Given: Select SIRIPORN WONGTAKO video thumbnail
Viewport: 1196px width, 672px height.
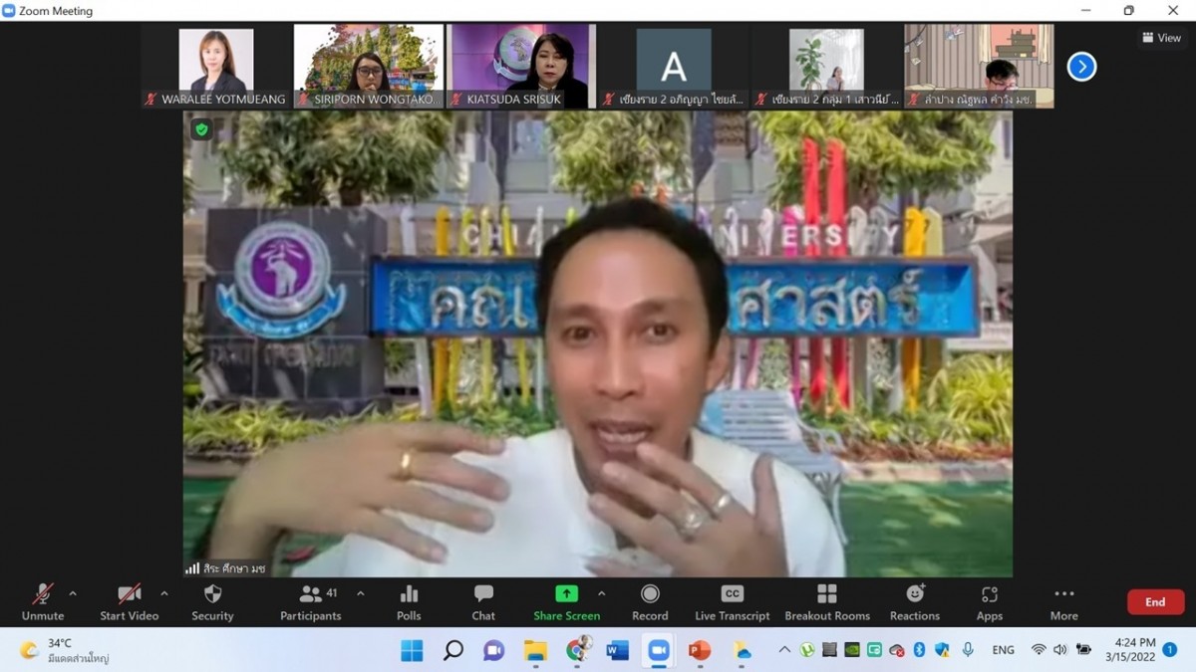Looking at the screenshot, I should click(369, 66).
